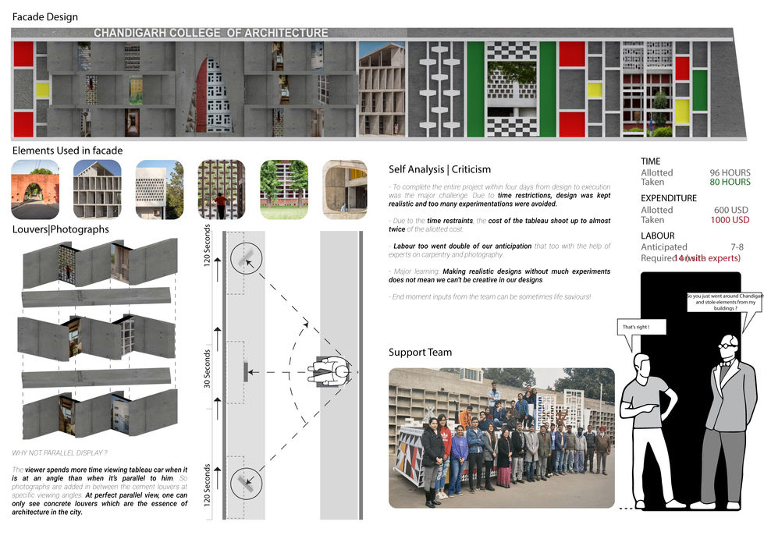764x539 pixels.
Task: Click the seated viewer figure in diagram
Action: (330, 372)
